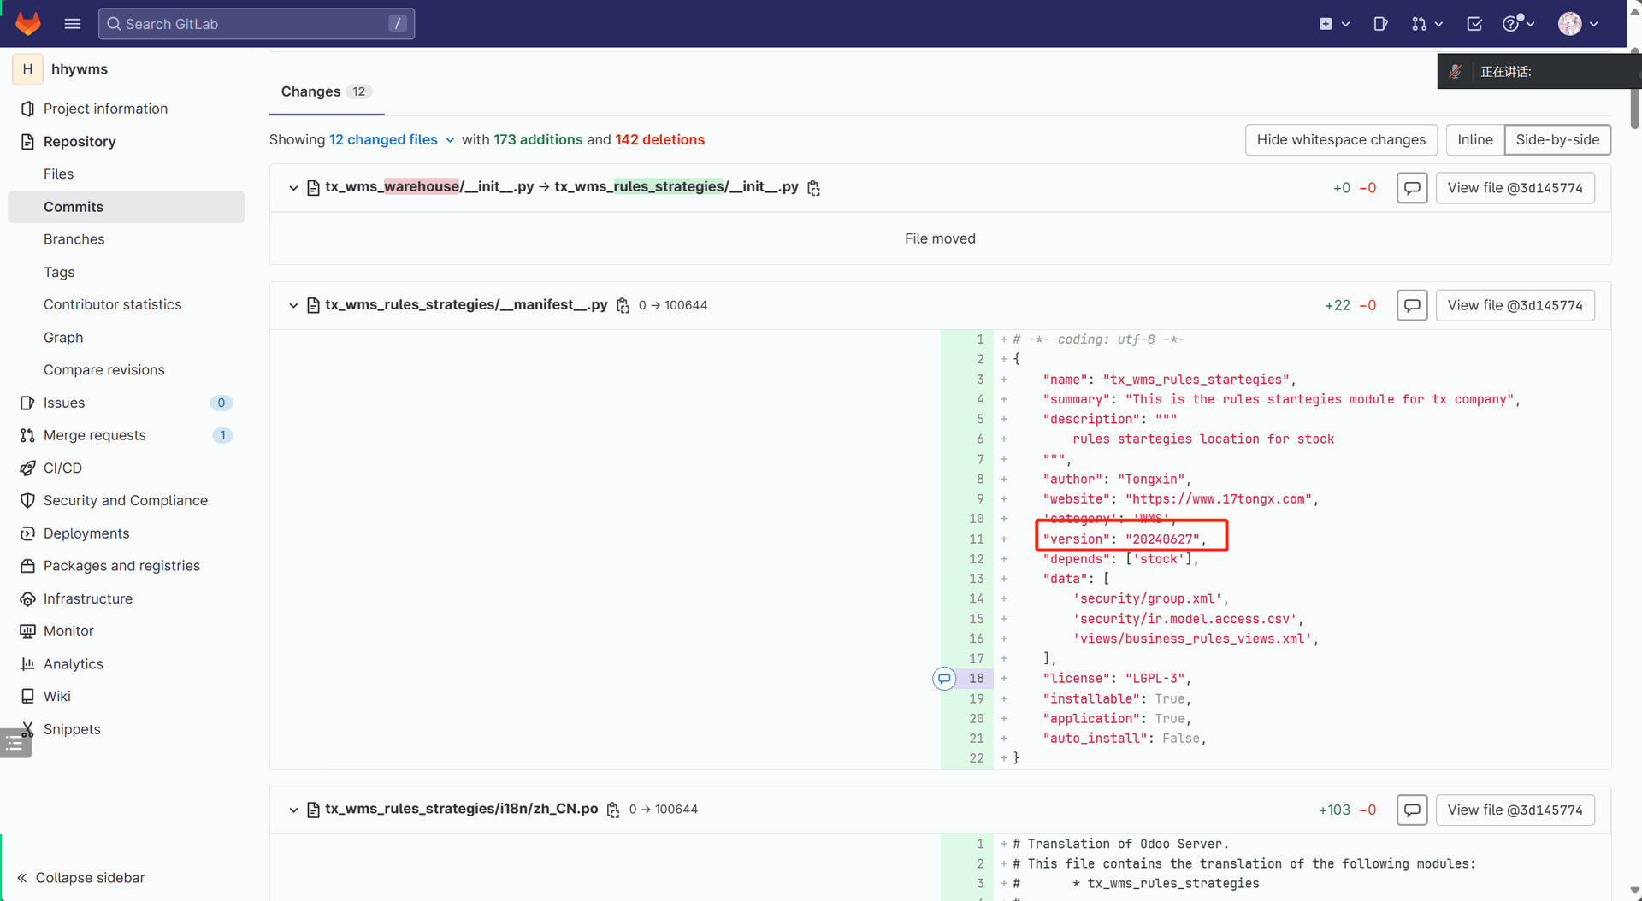Open Project information in sidebar
Image resolution: width=1642 pixels, height=901 pixels.
pos(105,109)
